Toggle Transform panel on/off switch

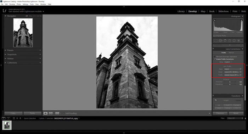tap(213, 95)
